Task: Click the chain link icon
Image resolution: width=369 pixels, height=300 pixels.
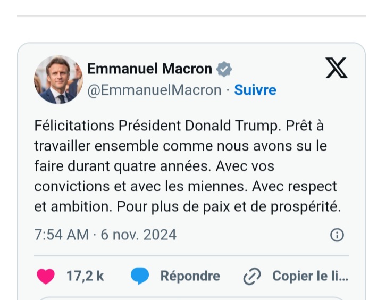Action: pos(251,277)
